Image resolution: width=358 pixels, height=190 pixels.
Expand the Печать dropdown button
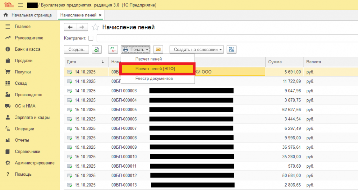[x=136, y=50]
